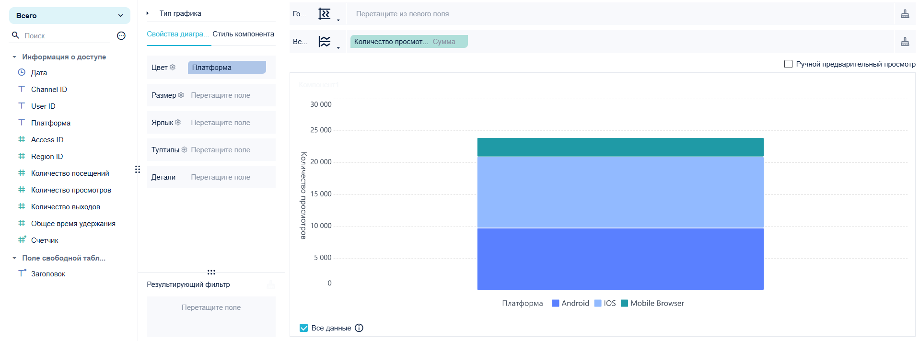Click the gear icon next to Ярлык
Screen dimensions: 920x341
click(178, 123)
